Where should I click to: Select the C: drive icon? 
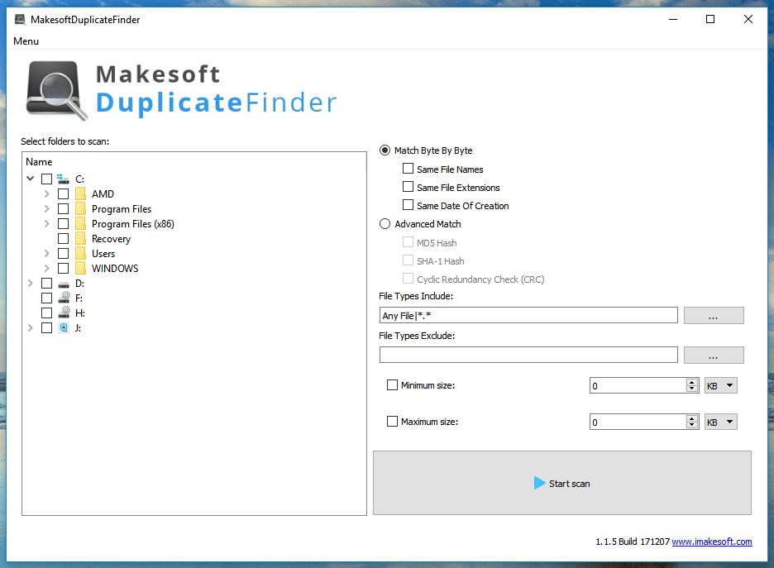click(x=64, y=178)
